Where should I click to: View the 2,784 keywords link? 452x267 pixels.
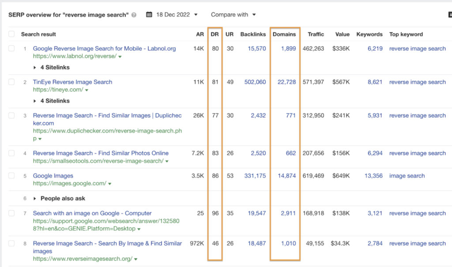click(x=375, y=243)
